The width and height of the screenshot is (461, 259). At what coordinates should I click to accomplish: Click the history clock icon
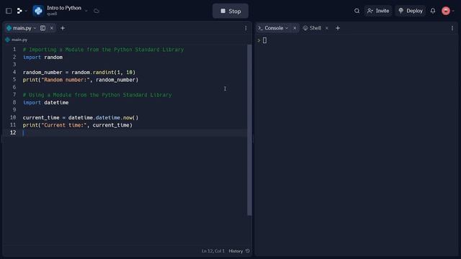coord(248,251)
